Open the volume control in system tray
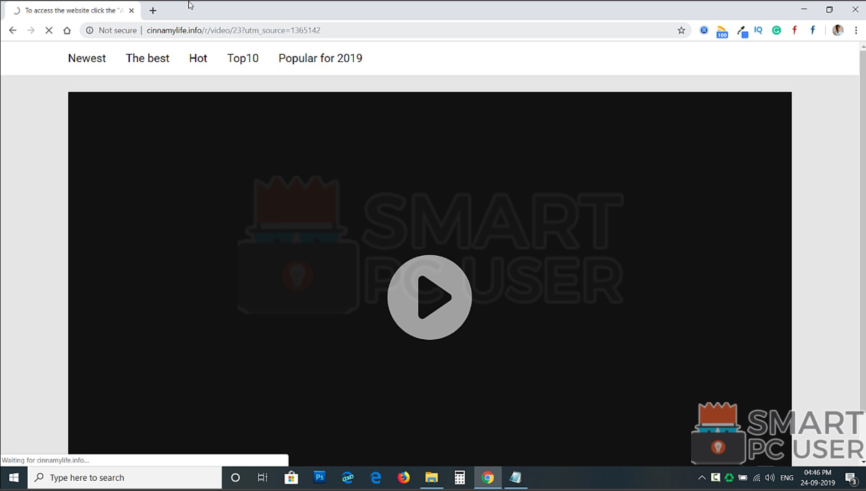The image size is (866, 491). pos(769,477)
